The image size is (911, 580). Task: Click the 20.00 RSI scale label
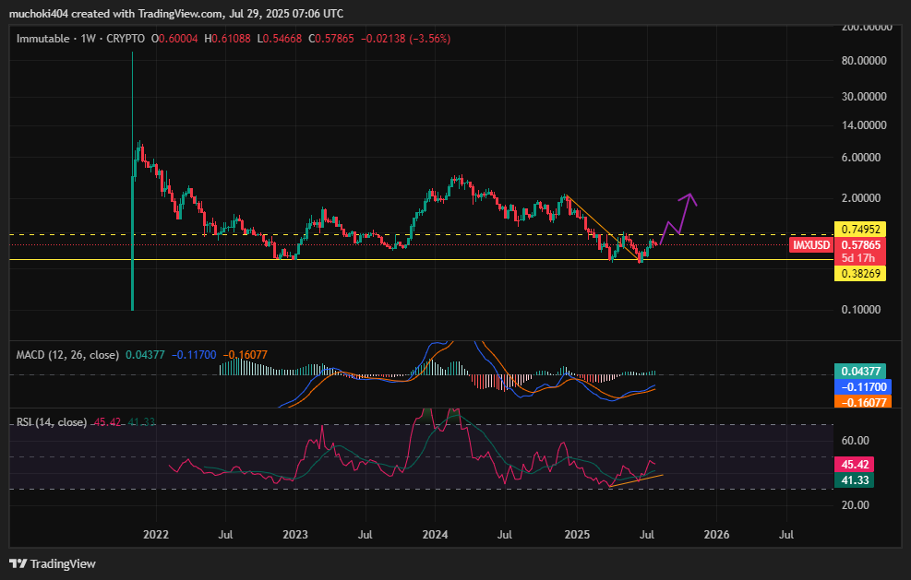tap(856, 505)
